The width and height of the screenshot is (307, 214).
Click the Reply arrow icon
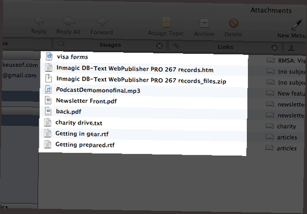(39, 20)
